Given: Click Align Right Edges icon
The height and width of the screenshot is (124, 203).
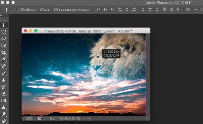Looking at the screenshot, I should pos(134,9).
